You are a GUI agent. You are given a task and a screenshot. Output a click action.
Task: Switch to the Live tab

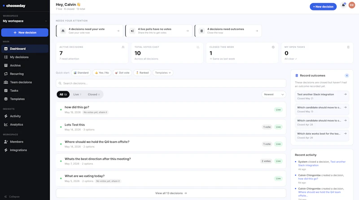[x=77, y=94]
